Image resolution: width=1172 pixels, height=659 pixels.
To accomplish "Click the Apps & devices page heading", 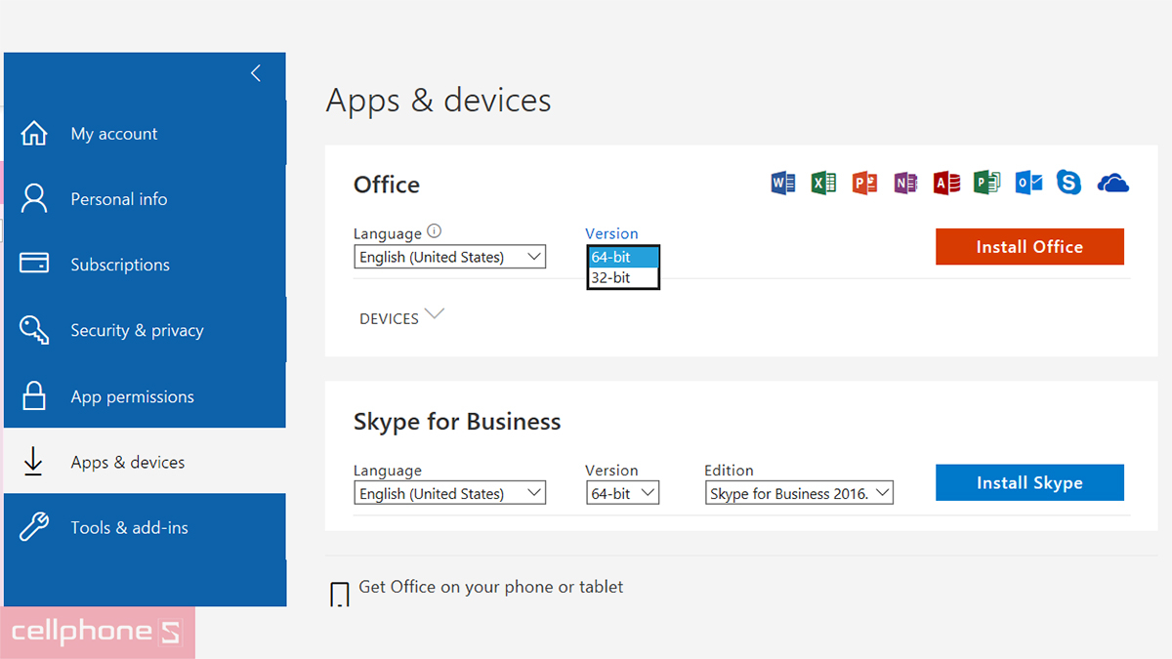I will tap(439, 101).
